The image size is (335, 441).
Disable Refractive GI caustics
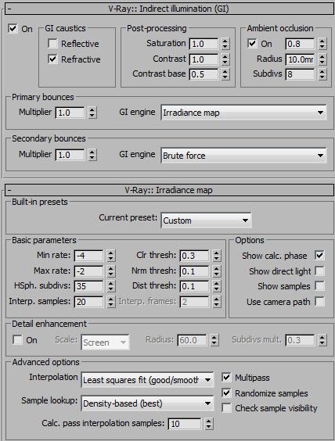[x=52, y=59]
